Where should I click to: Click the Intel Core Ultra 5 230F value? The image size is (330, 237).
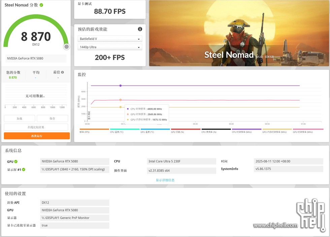point(181,161)
